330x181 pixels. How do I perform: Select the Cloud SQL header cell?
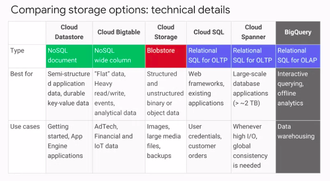(209, 33)
